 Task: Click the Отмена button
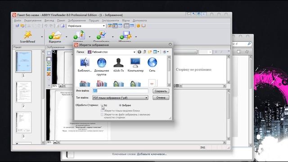pos(161,98)
